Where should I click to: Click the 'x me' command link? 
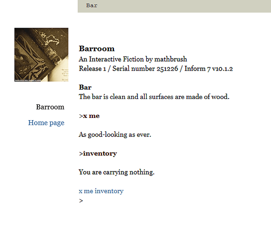[x=86, y=191]
